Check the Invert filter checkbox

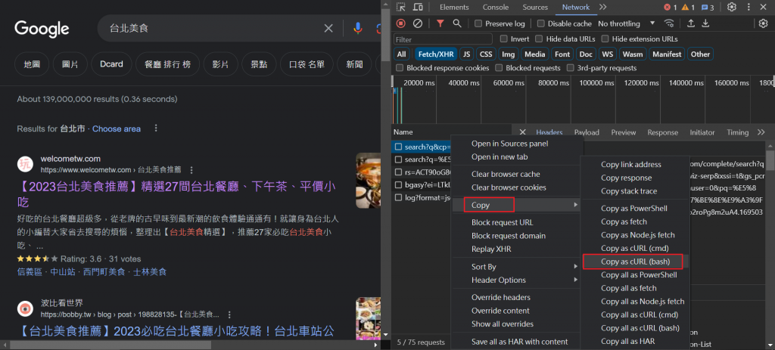[x=503, y=39]
